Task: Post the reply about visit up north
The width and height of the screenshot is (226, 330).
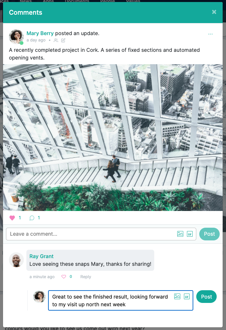Action: (206, 297)
